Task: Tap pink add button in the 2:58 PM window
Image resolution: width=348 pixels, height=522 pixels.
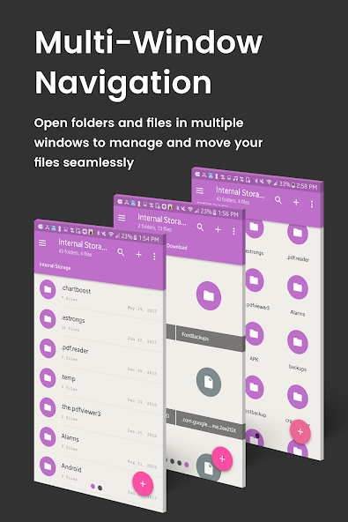Action: click(300, 431)
